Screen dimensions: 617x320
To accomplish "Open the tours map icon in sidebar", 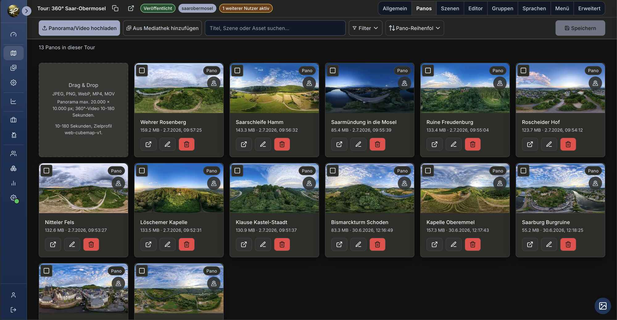I will point(13,53).
